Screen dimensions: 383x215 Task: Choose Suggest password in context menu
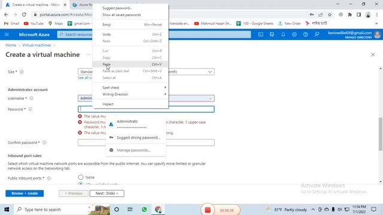130,8
